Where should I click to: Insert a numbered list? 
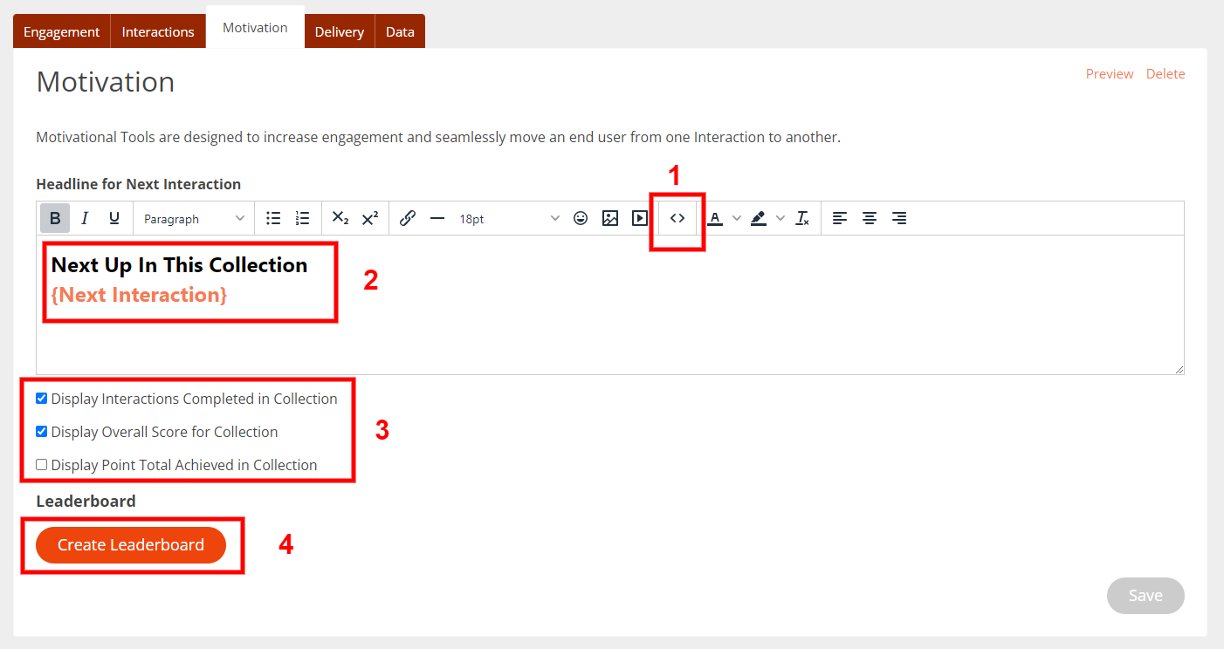[303, 218]
